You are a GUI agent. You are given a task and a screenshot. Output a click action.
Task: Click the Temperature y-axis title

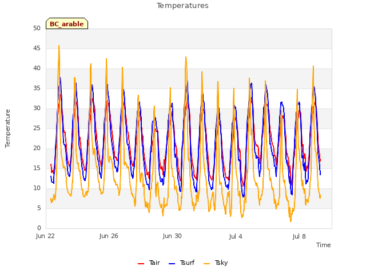point(7,128)
